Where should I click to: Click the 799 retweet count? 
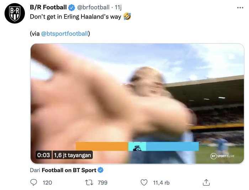tap(102, 183)
